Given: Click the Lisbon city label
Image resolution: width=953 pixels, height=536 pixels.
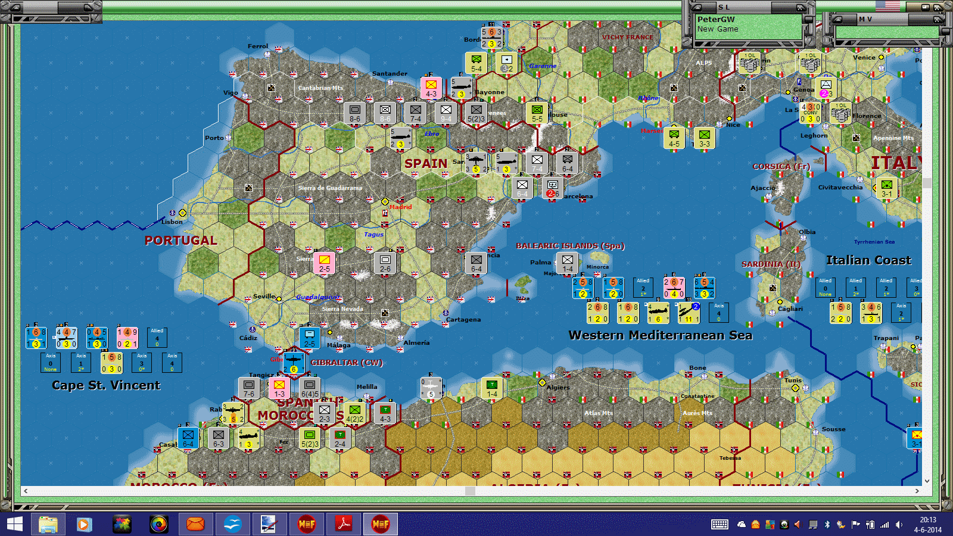Looking at the screenshot, I should [x=172, y=222].
